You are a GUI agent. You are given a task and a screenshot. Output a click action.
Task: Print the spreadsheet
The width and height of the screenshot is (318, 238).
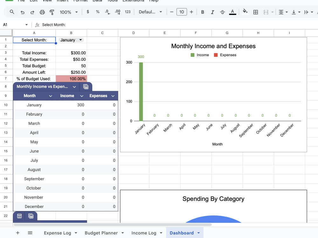click(42, 12)
